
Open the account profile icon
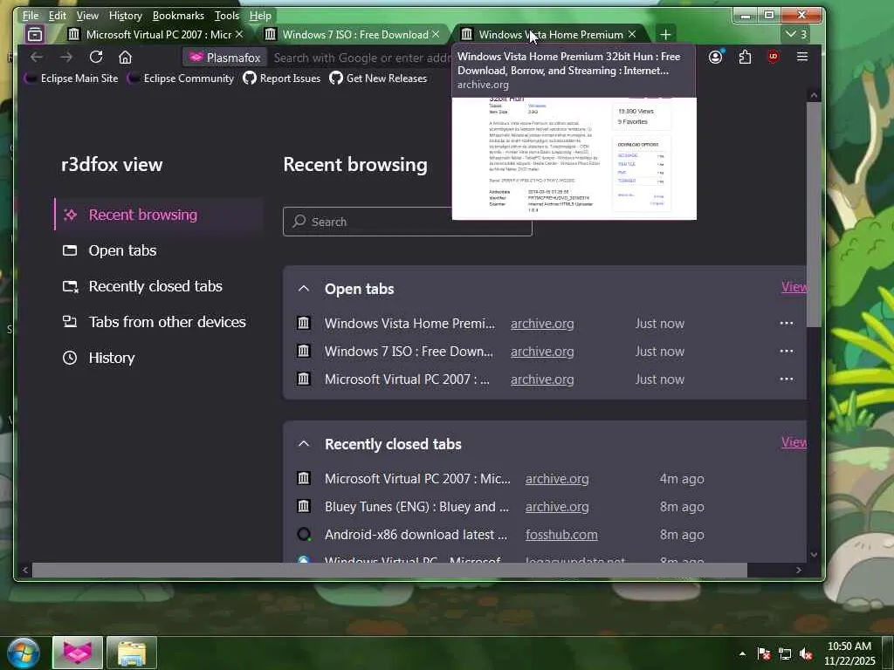coord(716,57)
